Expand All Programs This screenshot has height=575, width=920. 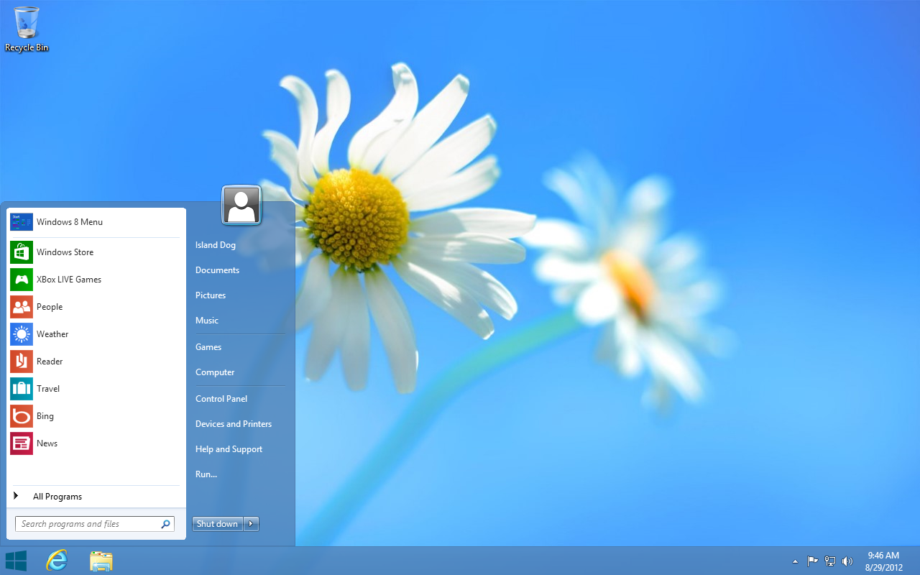point(57,496)
